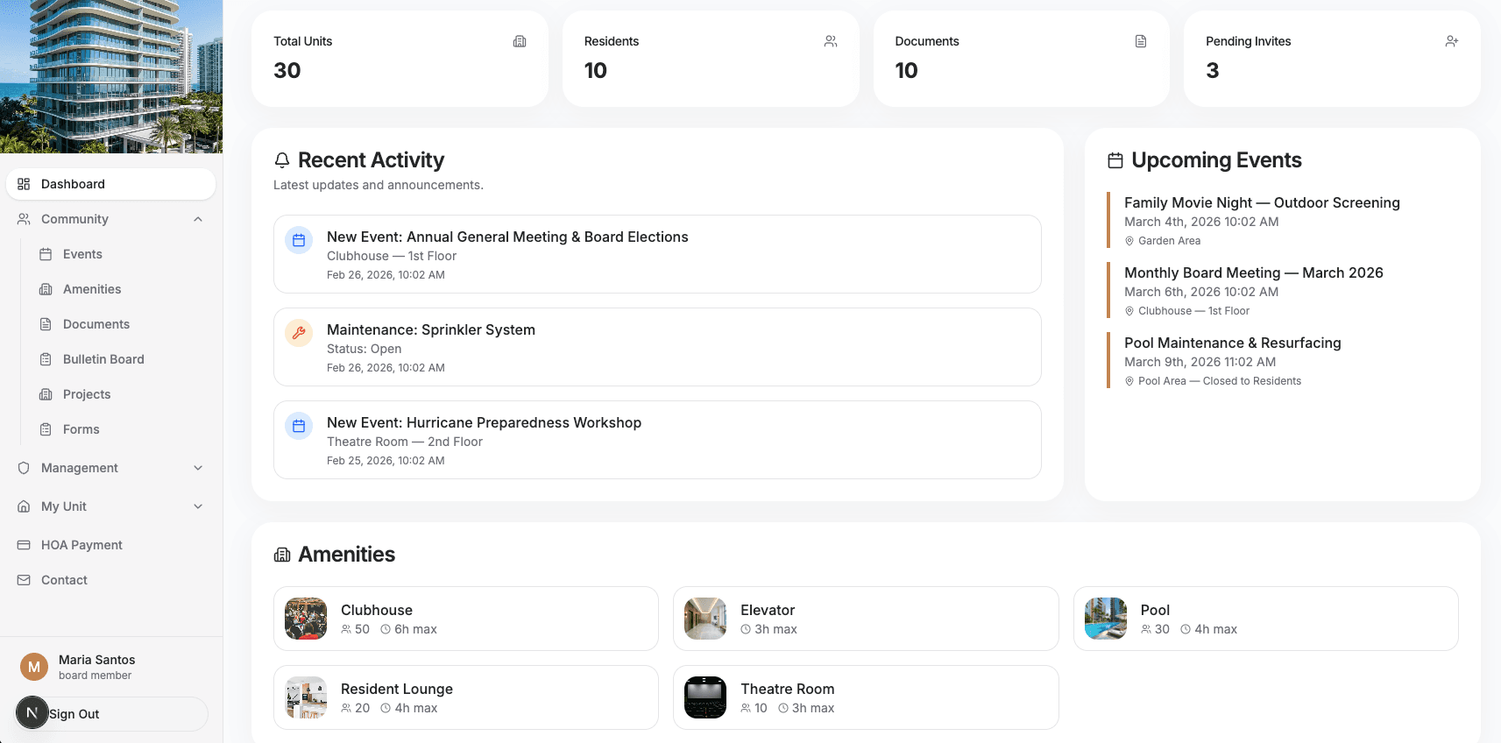Click the Sign Out button
The width and height of the screenshot is (1501, 743).
[112, 714]
